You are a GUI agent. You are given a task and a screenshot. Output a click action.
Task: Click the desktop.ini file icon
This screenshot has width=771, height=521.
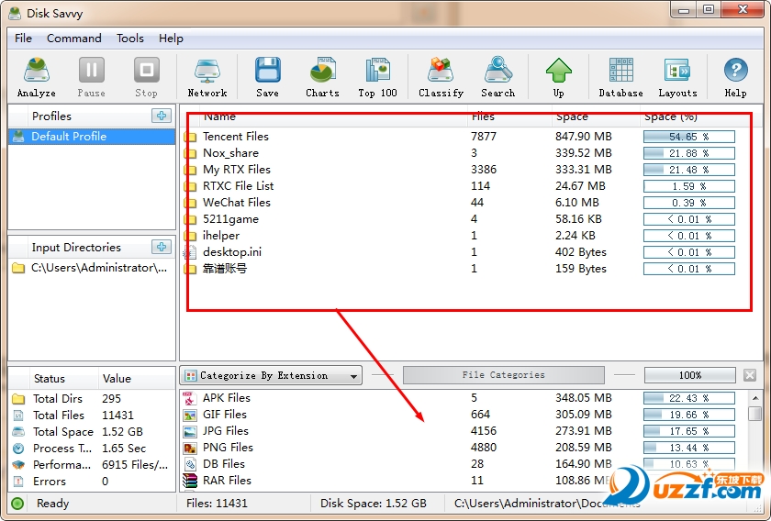[190, 252]
